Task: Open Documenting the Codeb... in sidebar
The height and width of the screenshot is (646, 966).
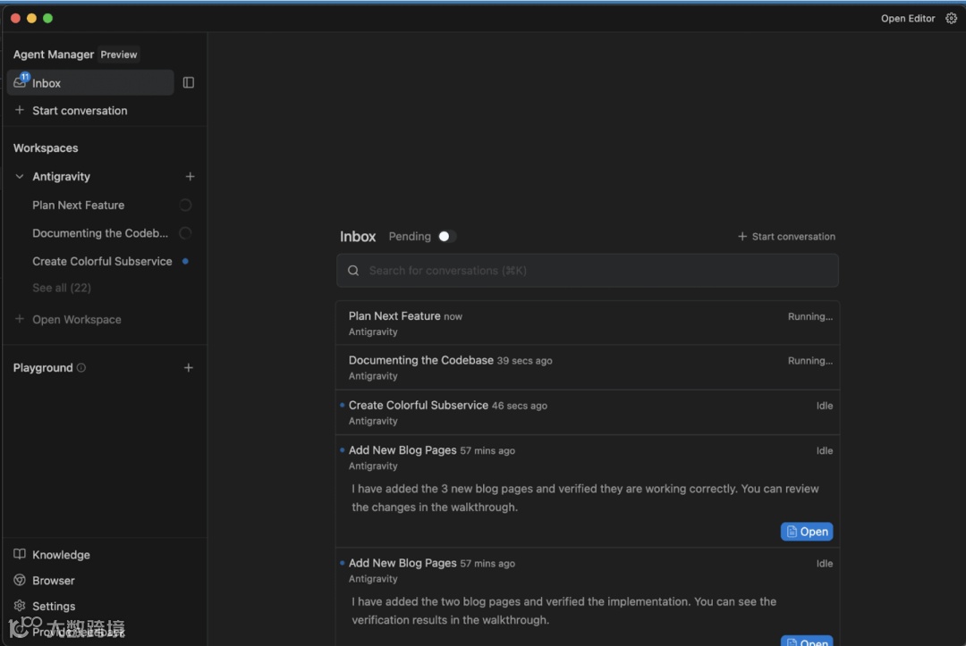Action: pos(100,233)
